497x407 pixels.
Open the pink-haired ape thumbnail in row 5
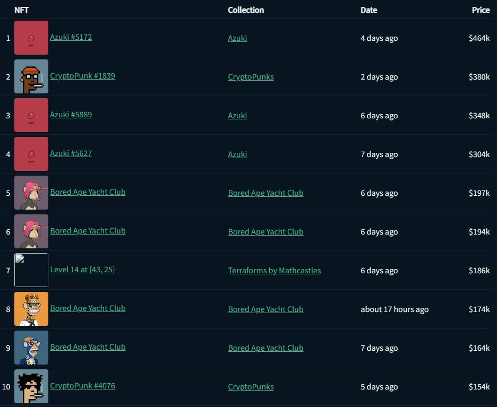31,193
